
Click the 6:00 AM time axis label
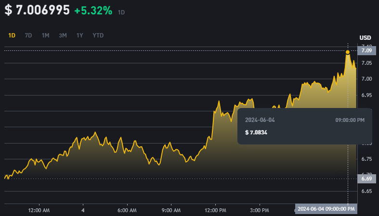tap(127, 210)
